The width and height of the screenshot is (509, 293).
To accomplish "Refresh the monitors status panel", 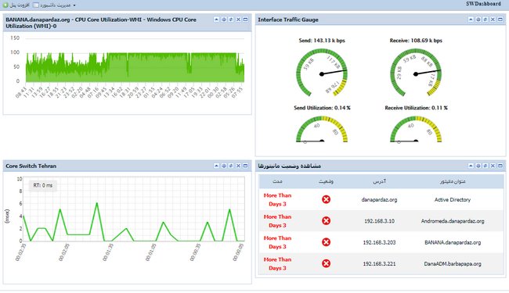I will pos(486,166).
